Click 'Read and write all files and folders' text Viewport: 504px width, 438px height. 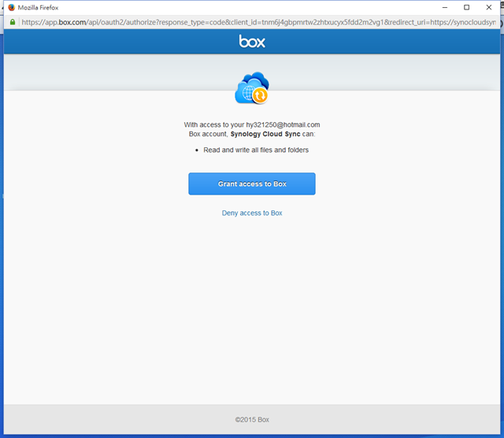click(x=256, y=150)
